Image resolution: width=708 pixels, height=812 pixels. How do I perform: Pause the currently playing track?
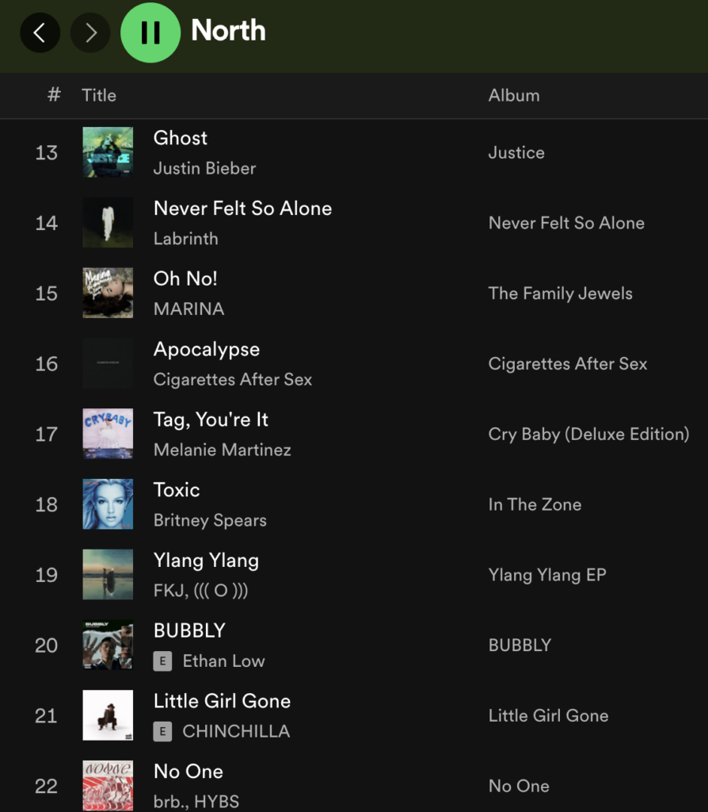(x=150, y=33)
